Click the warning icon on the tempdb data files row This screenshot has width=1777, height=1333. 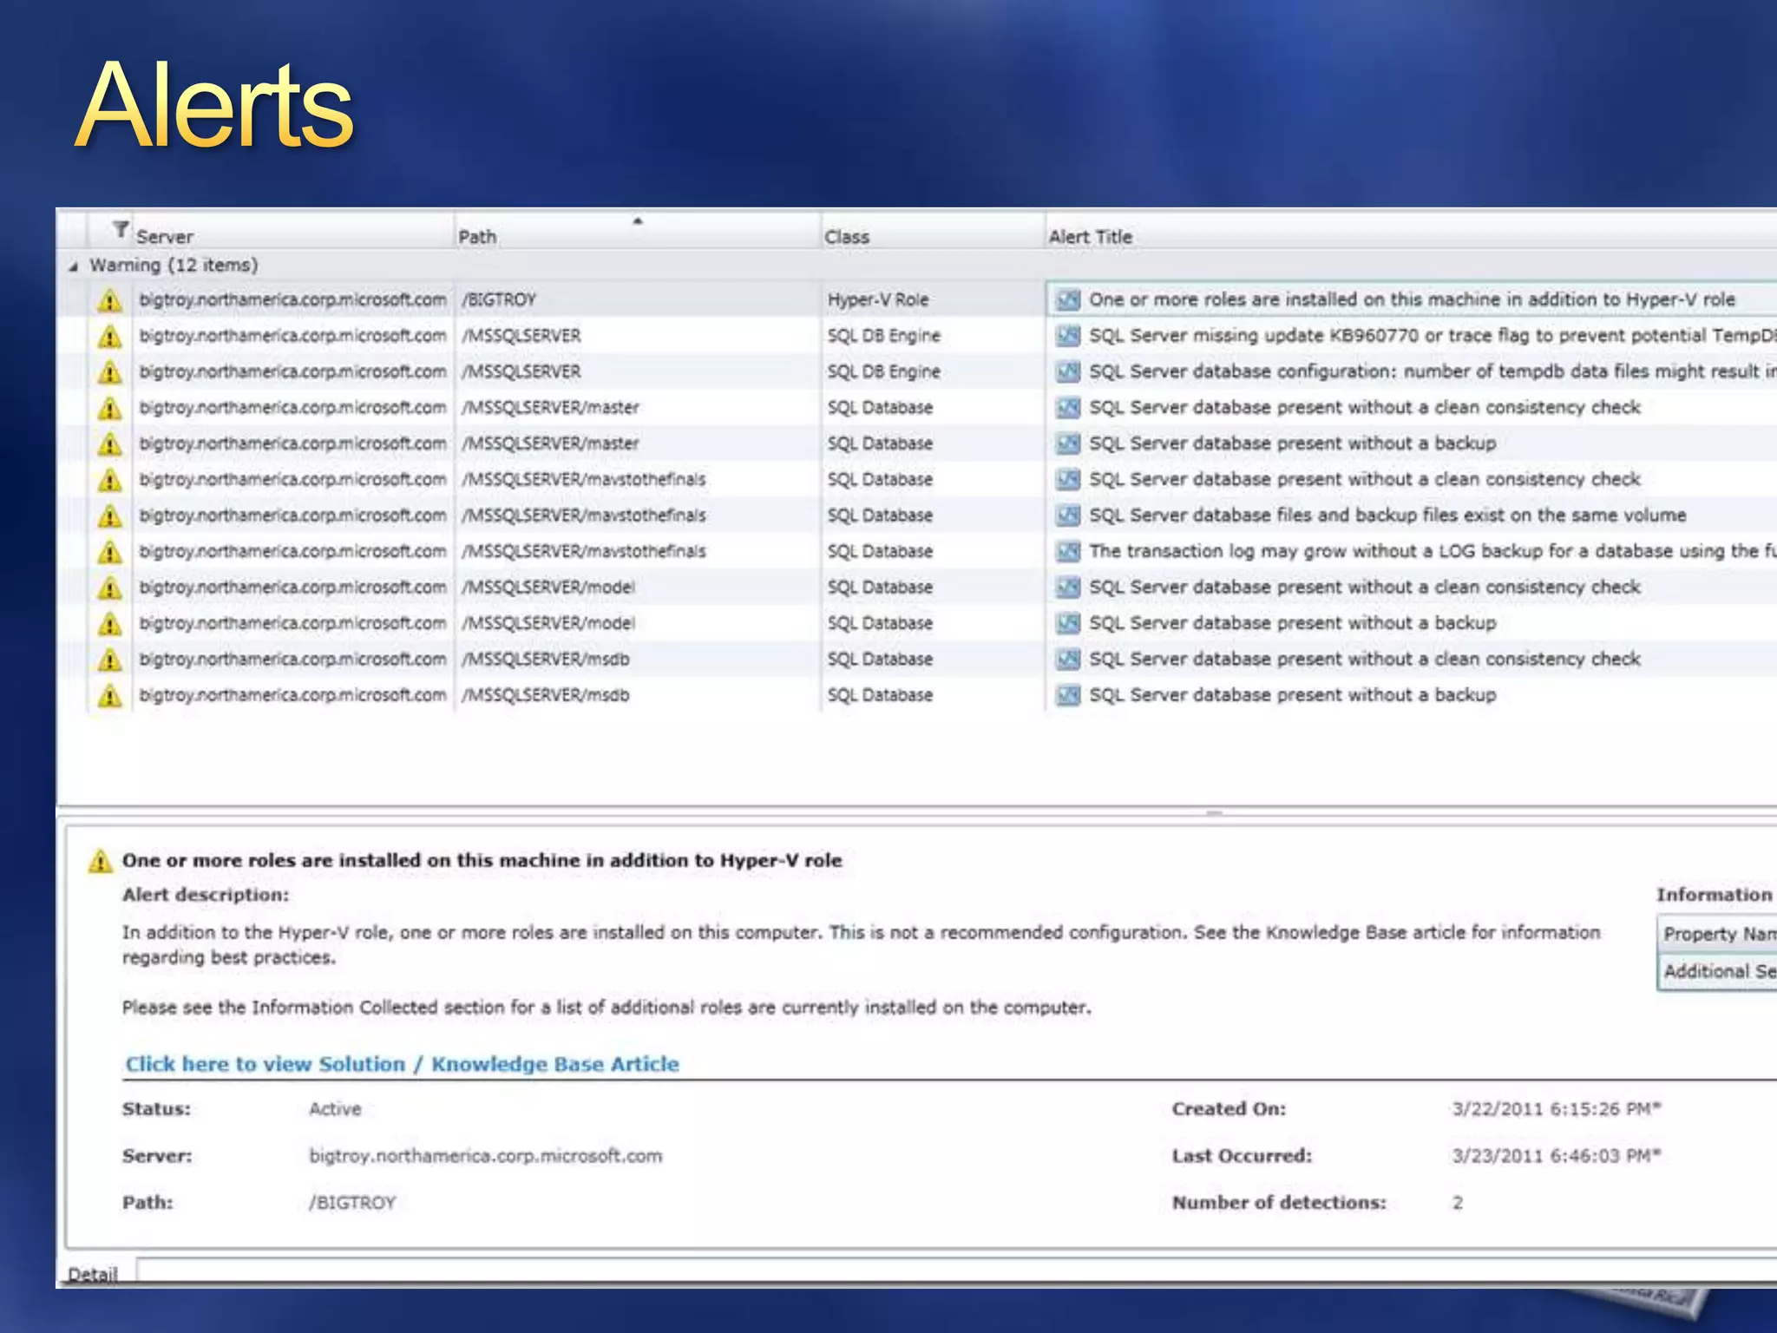[109, 372]
